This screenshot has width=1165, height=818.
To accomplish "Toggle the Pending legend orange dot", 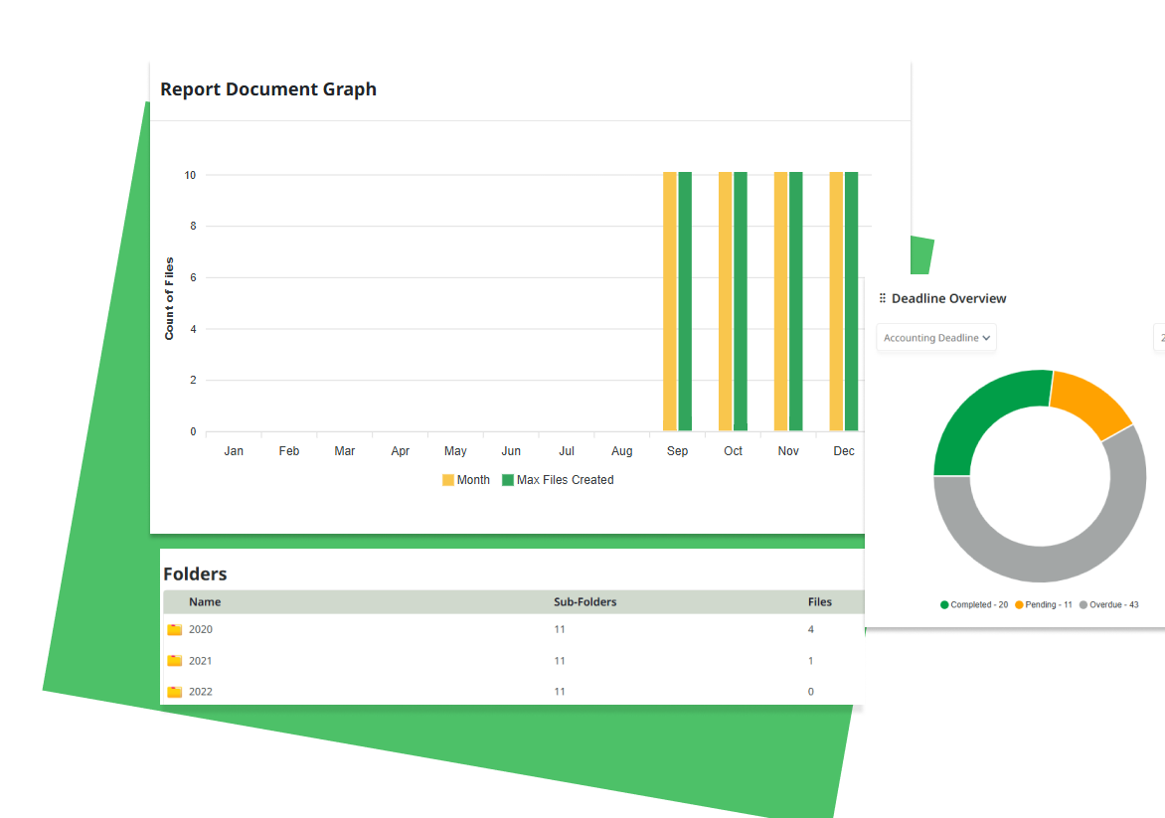I will tap(1020, 604).
